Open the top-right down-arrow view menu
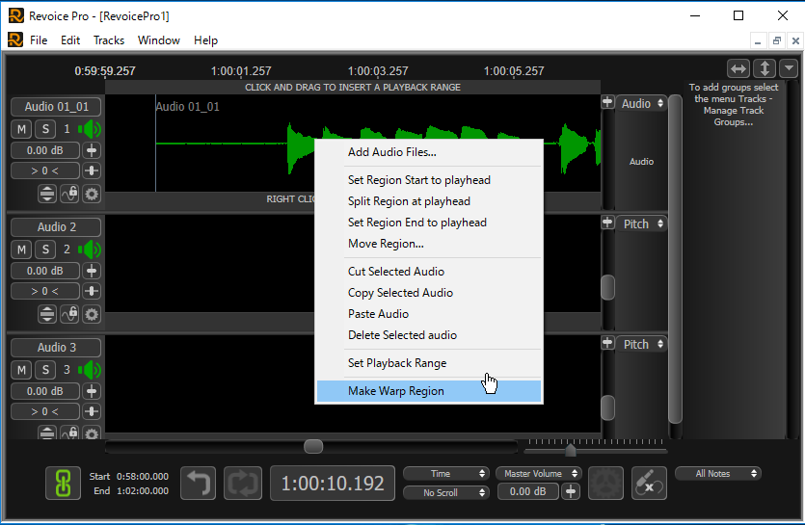The width and height of the screenshot is (805, 525). [x=789, y=67]
